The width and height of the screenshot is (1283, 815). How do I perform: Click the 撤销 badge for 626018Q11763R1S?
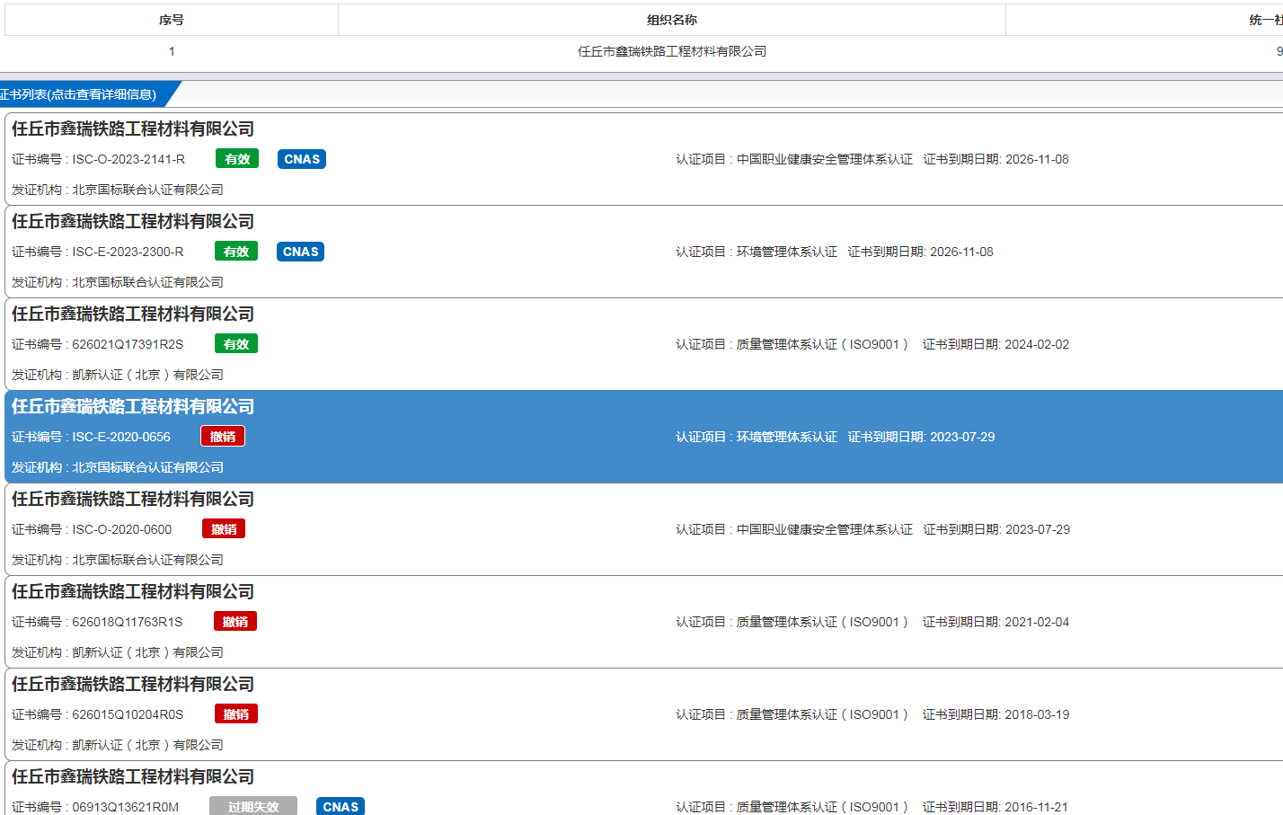pyautogui.click(x=235, y=622)
